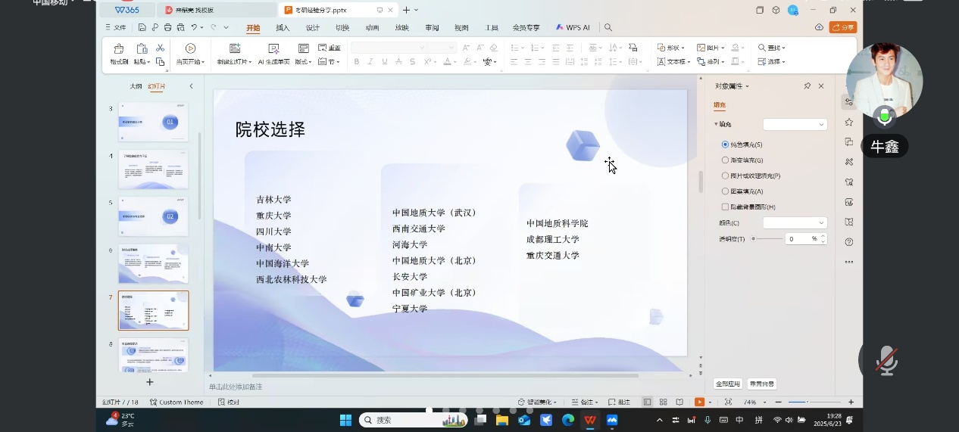Check the 隐藏背景图形(H) checkbox

[725, 207]
